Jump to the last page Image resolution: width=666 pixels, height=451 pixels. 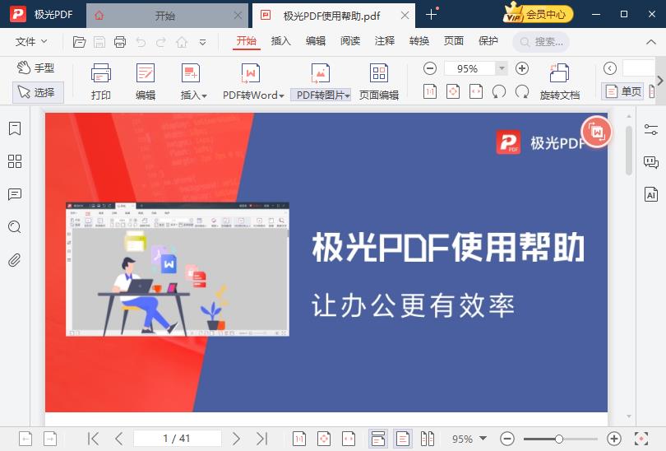tap(262, 439)
